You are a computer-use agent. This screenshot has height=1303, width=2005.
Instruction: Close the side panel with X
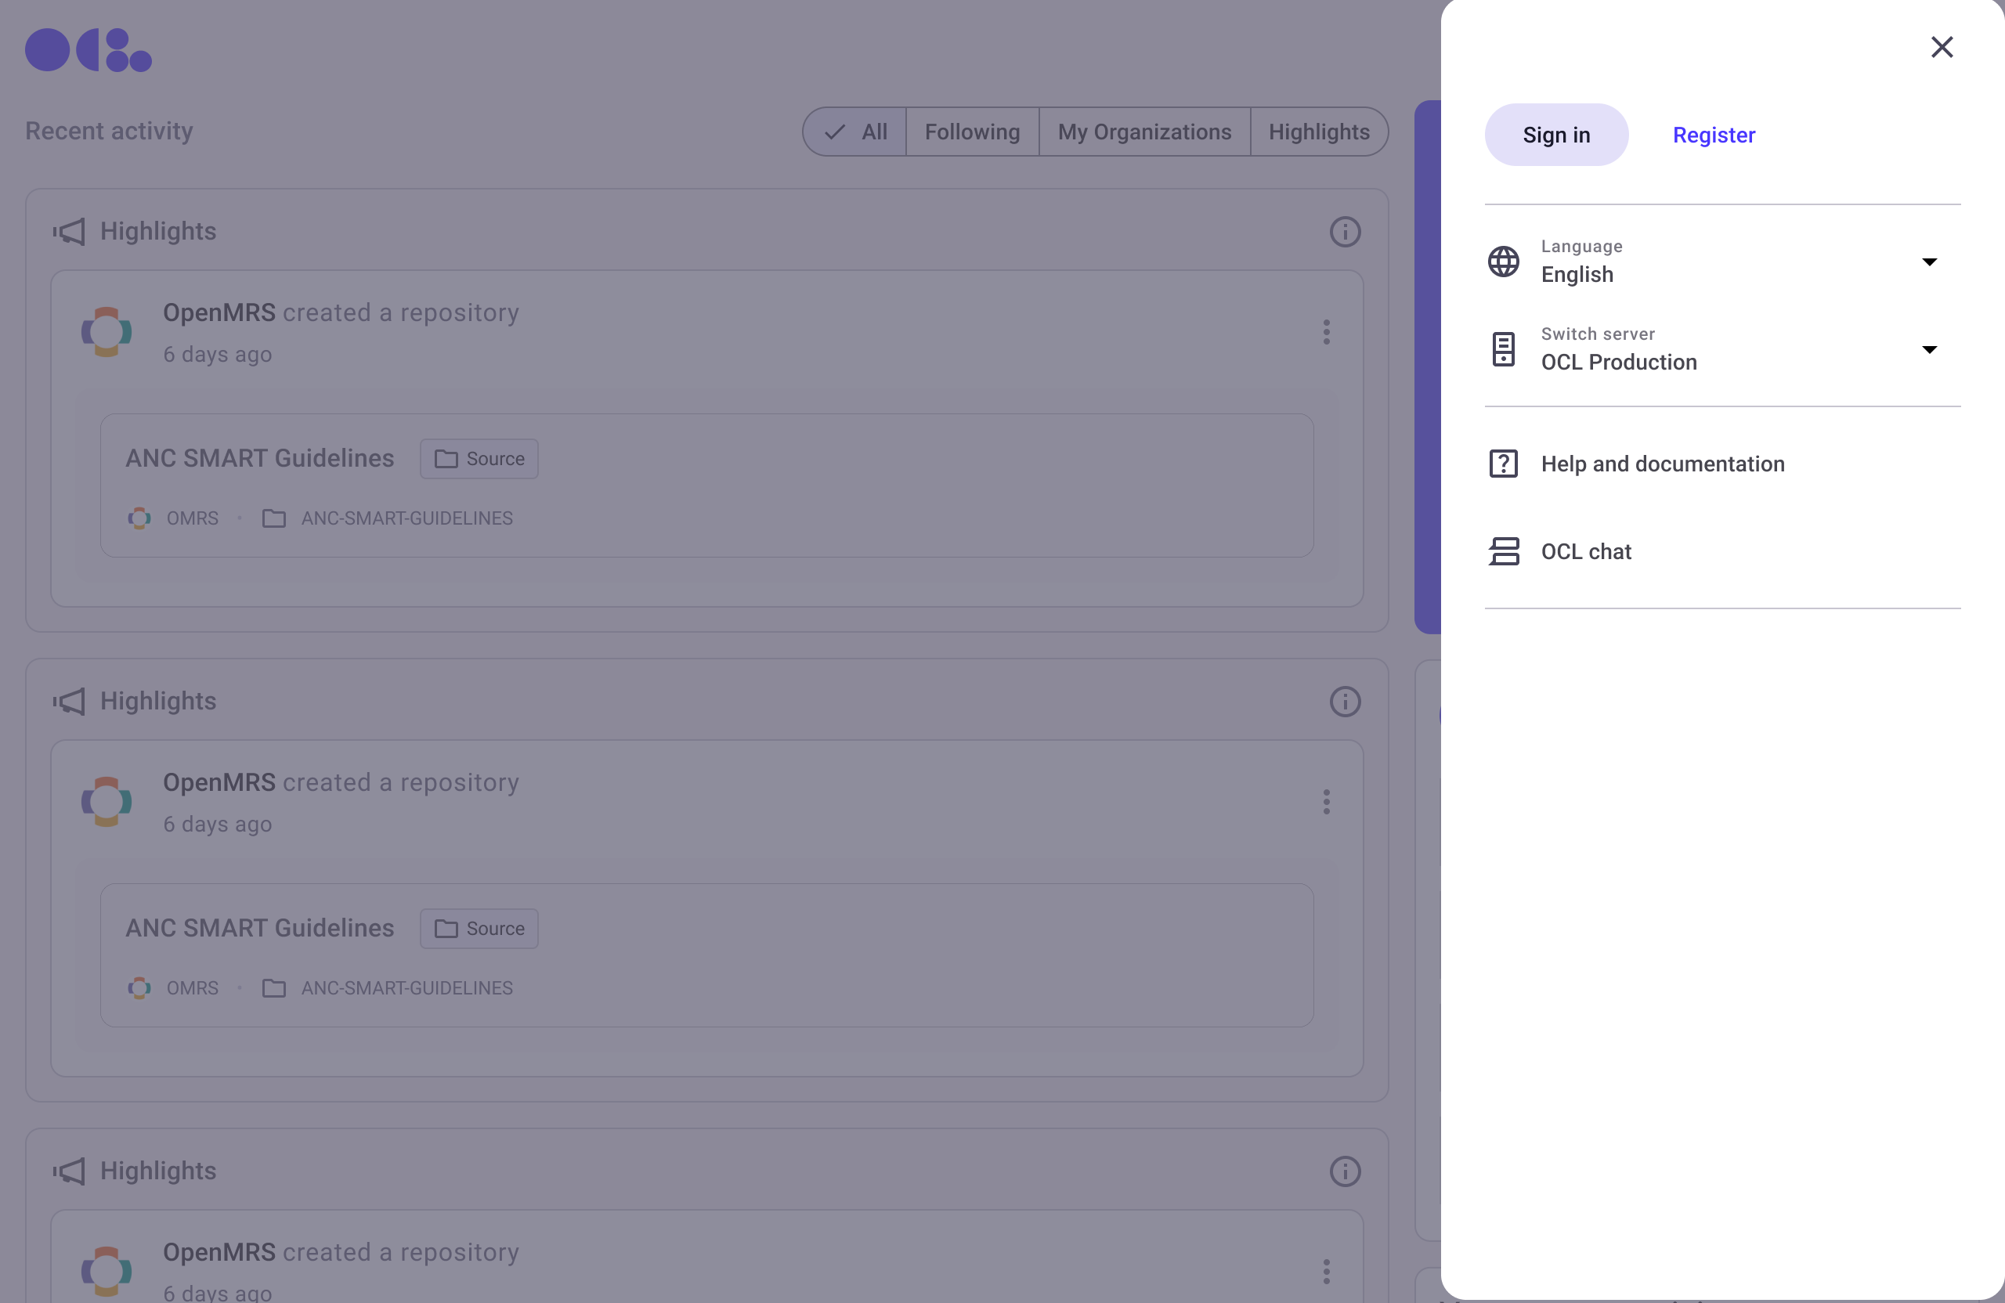click(1941, 47)
